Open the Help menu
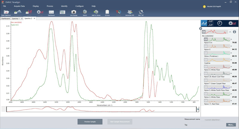 pos(94,6)
